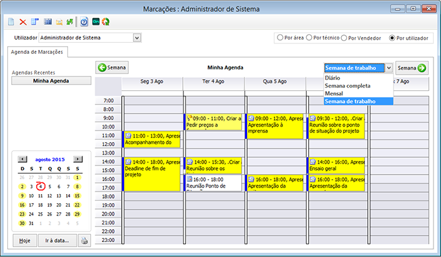441x257 pixels.
Task: Open Wednesday's 16:00 'Apresentação da' appointment
Action: [x=275, y=183]
